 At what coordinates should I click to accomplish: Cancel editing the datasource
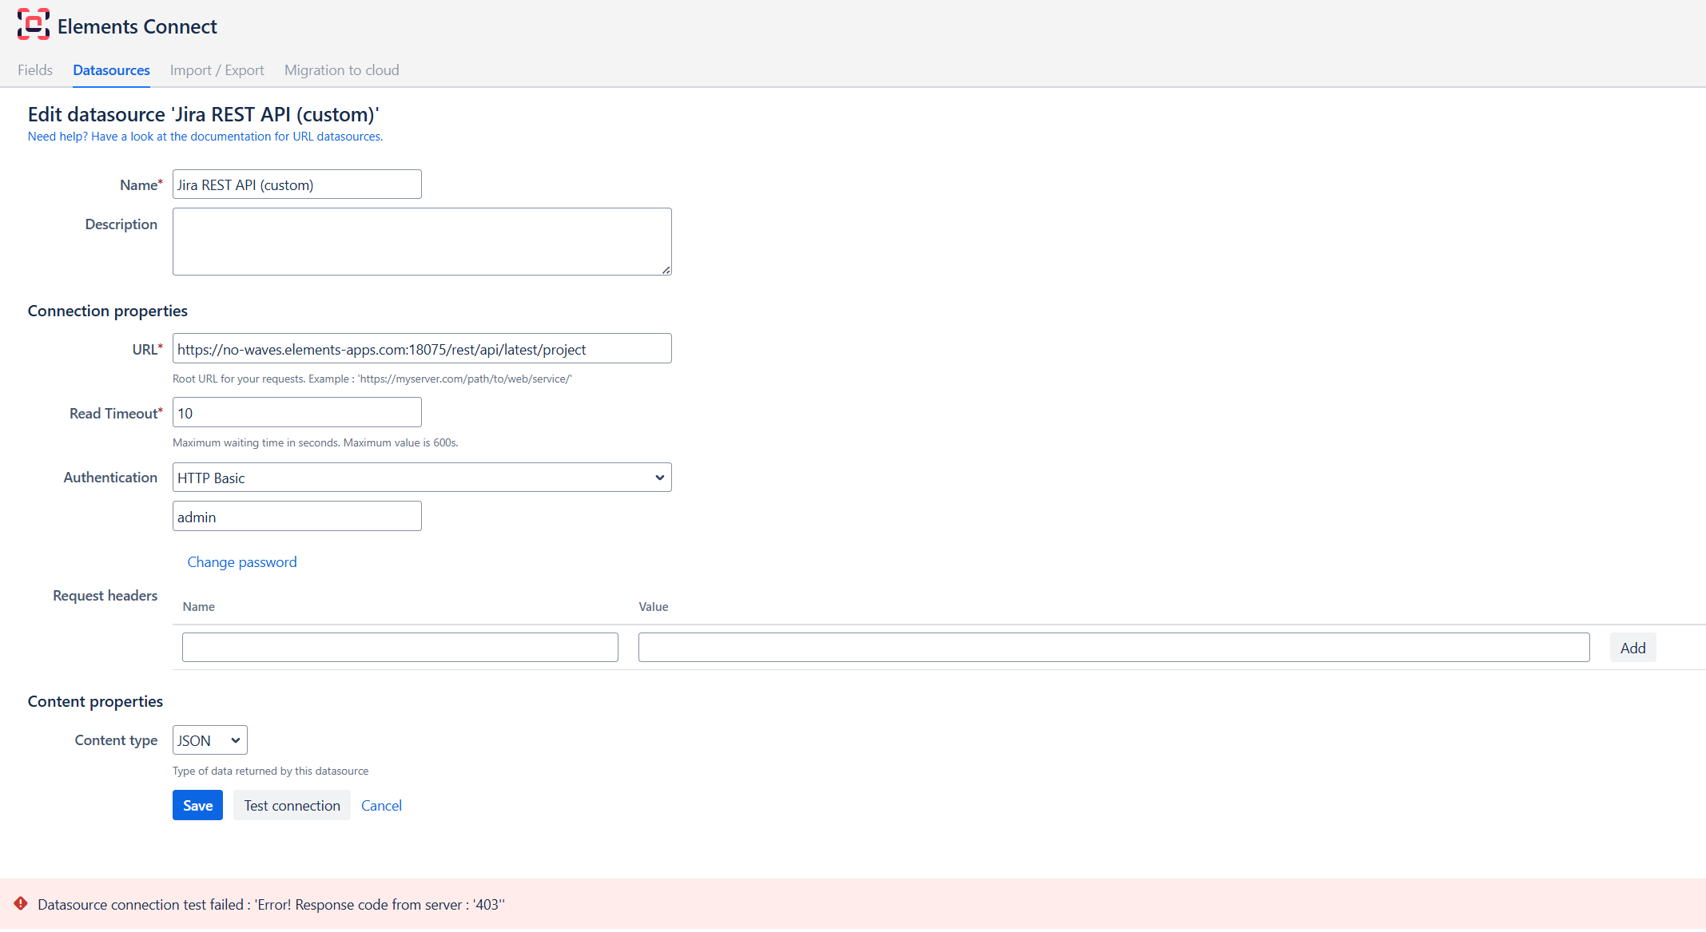tap(381, 806)
